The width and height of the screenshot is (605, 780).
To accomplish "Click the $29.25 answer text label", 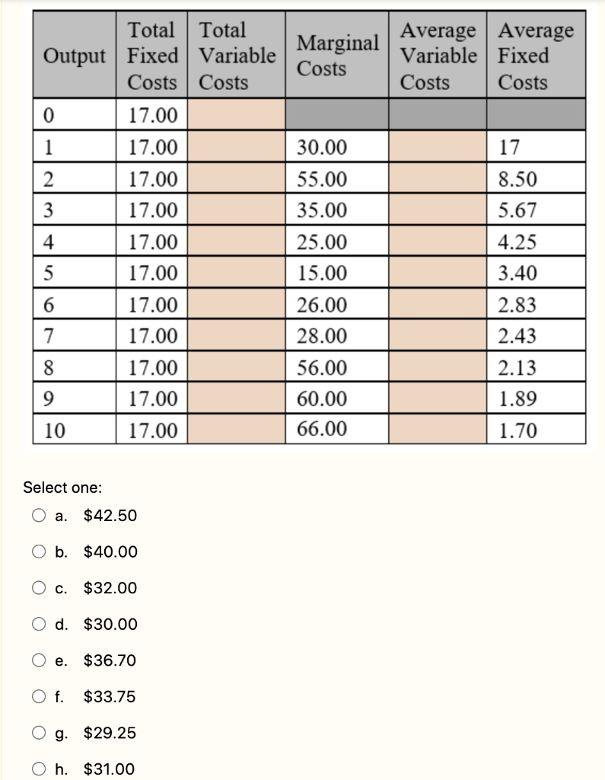I will point(109,733).
